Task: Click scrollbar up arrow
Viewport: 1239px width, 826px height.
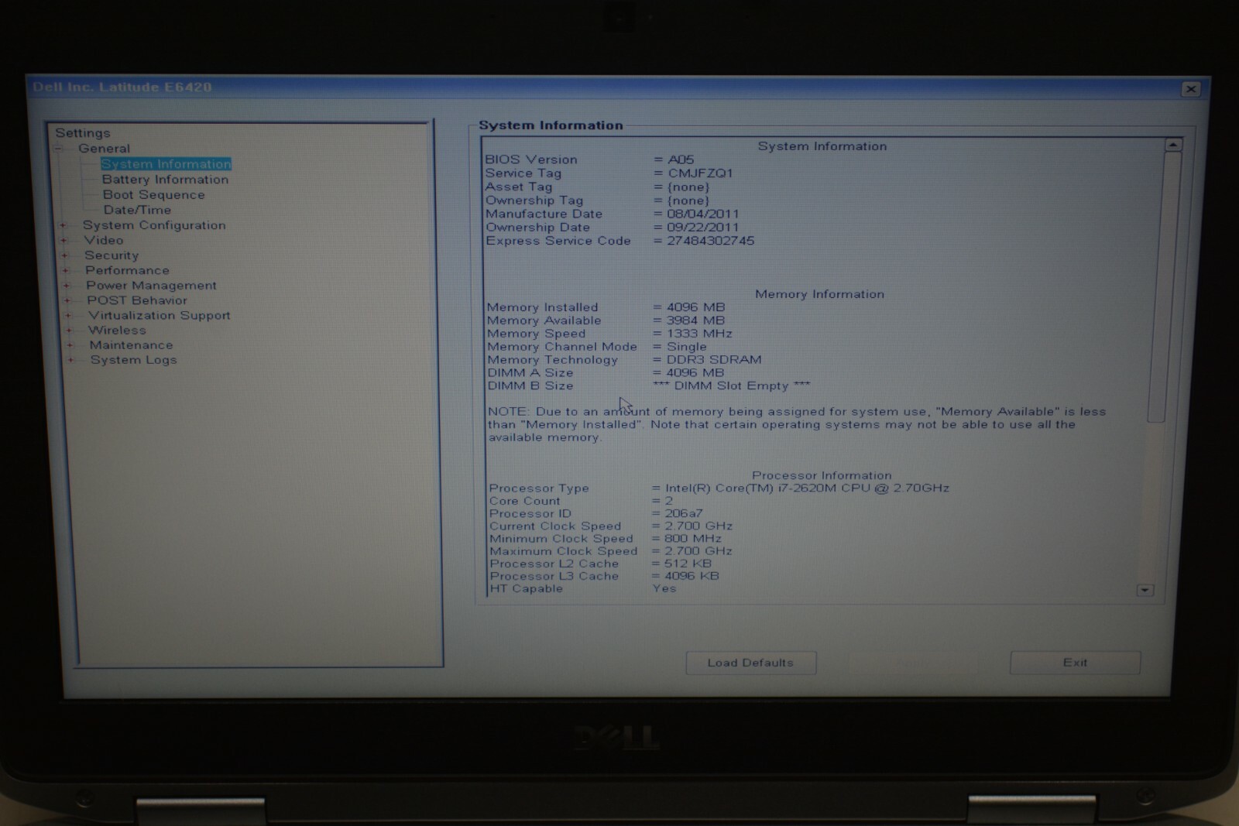Action: [1173, 145]
